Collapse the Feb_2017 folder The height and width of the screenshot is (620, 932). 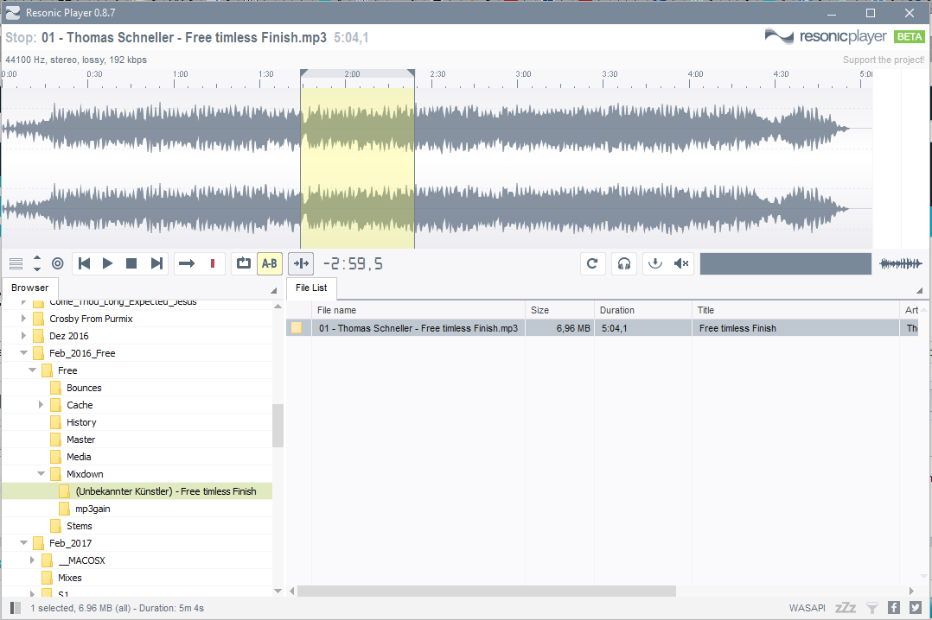click(24, 543)
